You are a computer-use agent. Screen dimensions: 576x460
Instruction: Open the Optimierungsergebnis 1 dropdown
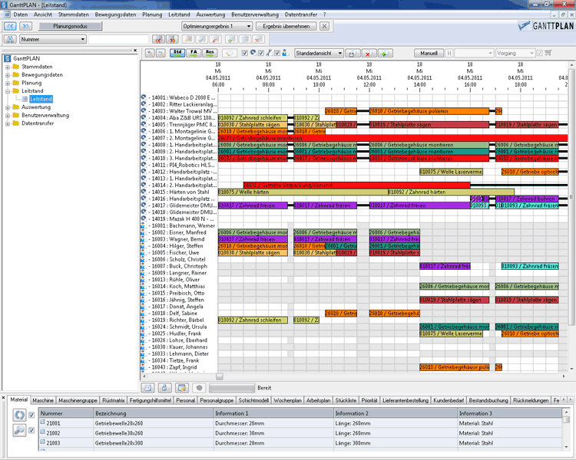(217, 26)
